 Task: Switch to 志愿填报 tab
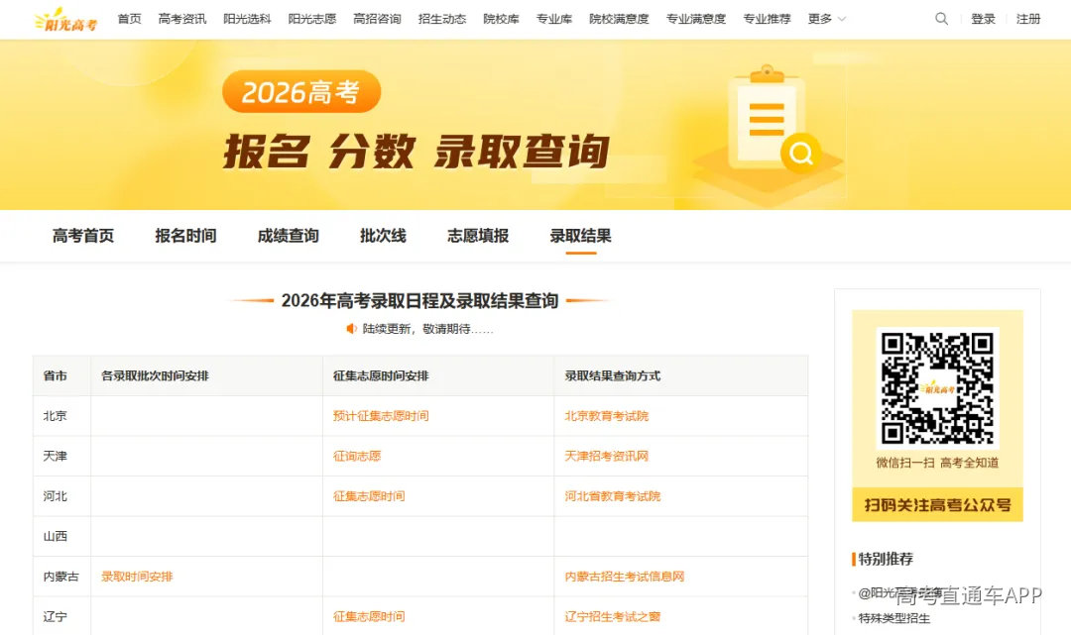pos(478,236)
